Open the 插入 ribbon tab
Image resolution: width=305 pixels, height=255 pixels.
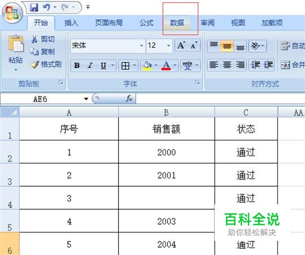click(71, 23)
